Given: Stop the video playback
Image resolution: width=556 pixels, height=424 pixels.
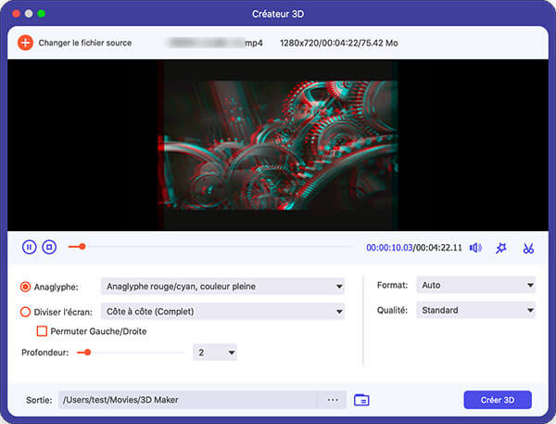Looking at the screenshot, I should click(49, 247).
